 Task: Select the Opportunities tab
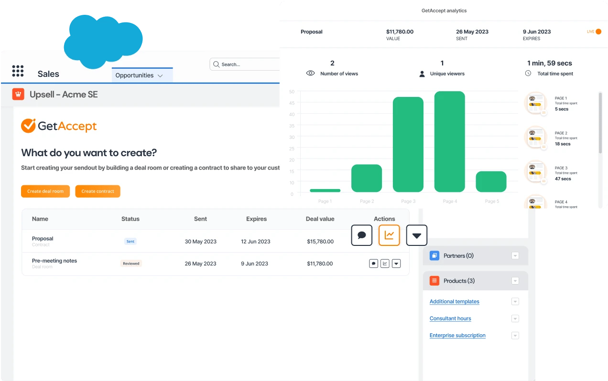[142, 75]
